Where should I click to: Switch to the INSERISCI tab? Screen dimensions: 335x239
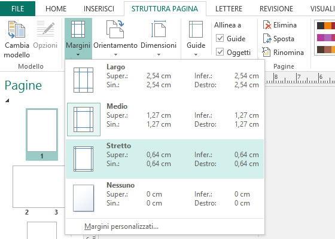click(x=99, y=9)
